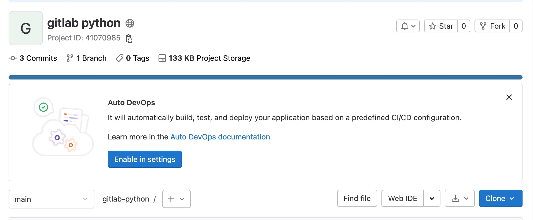View 133 KB Project Storage details
533x220 pixels.
[x=204, y=58]
